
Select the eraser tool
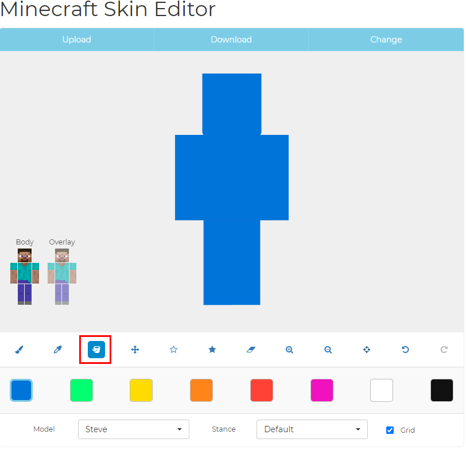pos(251,350)
